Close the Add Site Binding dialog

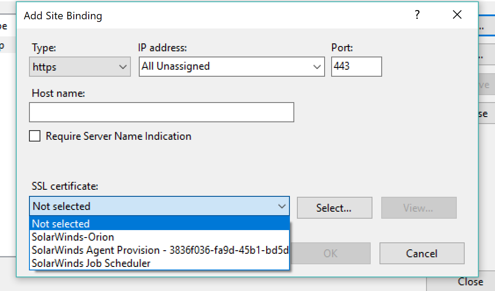tap(457, 15)
